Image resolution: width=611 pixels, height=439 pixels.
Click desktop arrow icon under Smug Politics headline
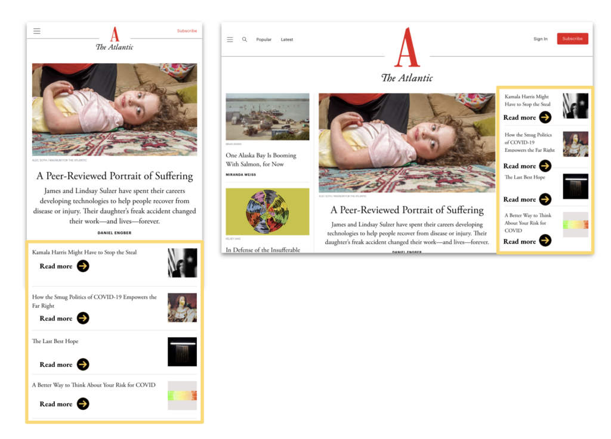click(x=545, y=166)
